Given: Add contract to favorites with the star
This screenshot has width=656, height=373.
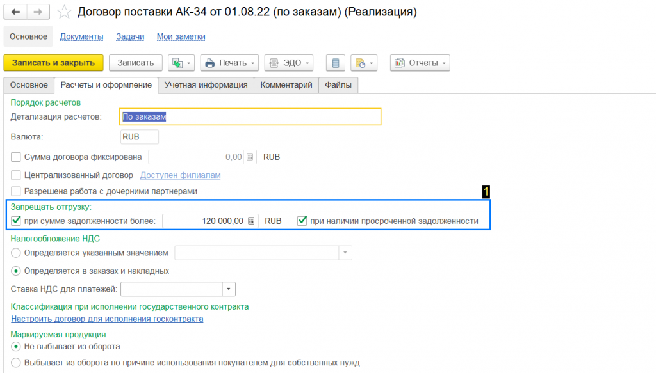Looking at the screenshot, I should (x=63, y=12).
